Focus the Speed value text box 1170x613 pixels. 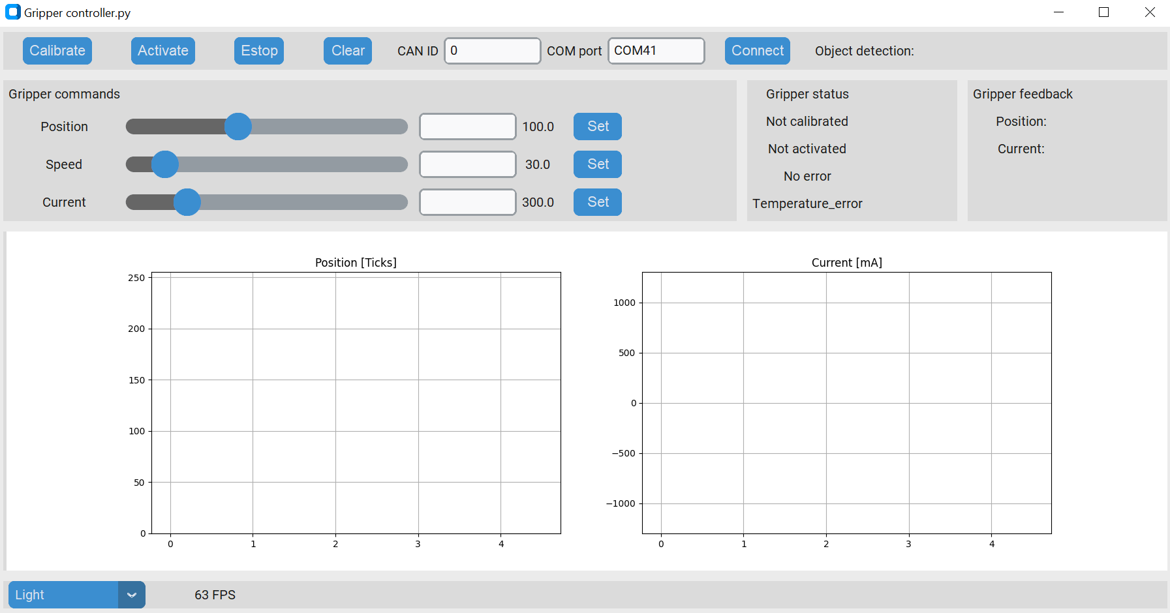coord(467,164)
